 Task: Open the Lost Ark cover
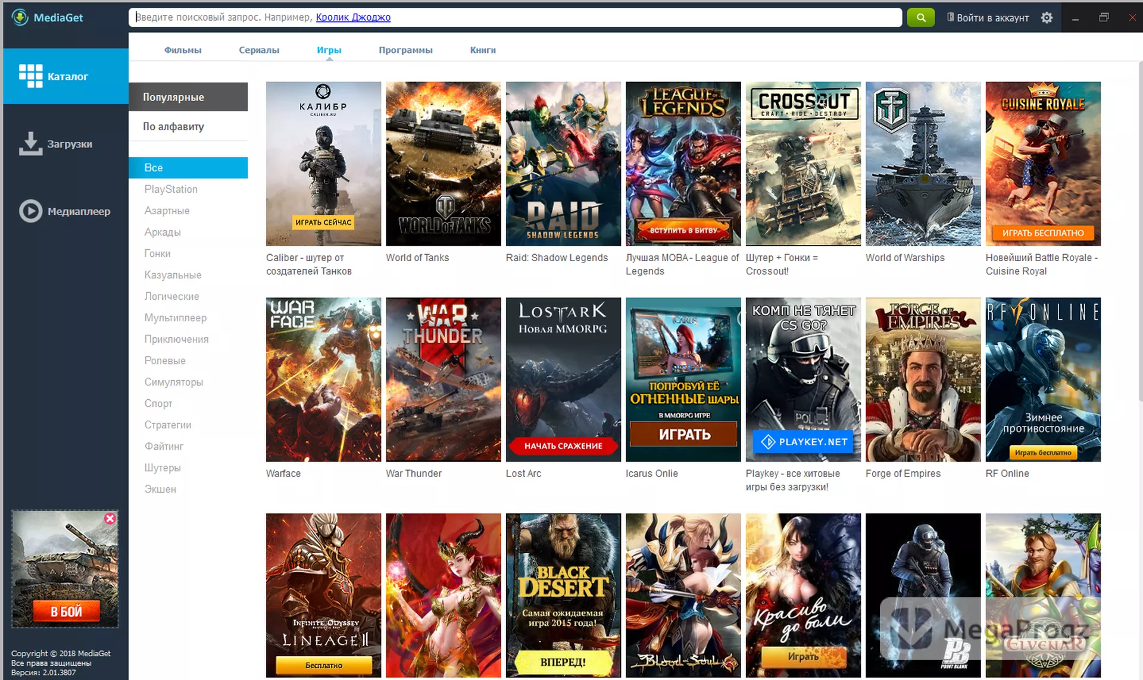point(563,380)
